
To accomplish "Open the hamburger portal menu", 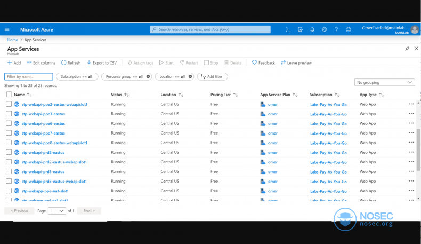I will [7, 29].
